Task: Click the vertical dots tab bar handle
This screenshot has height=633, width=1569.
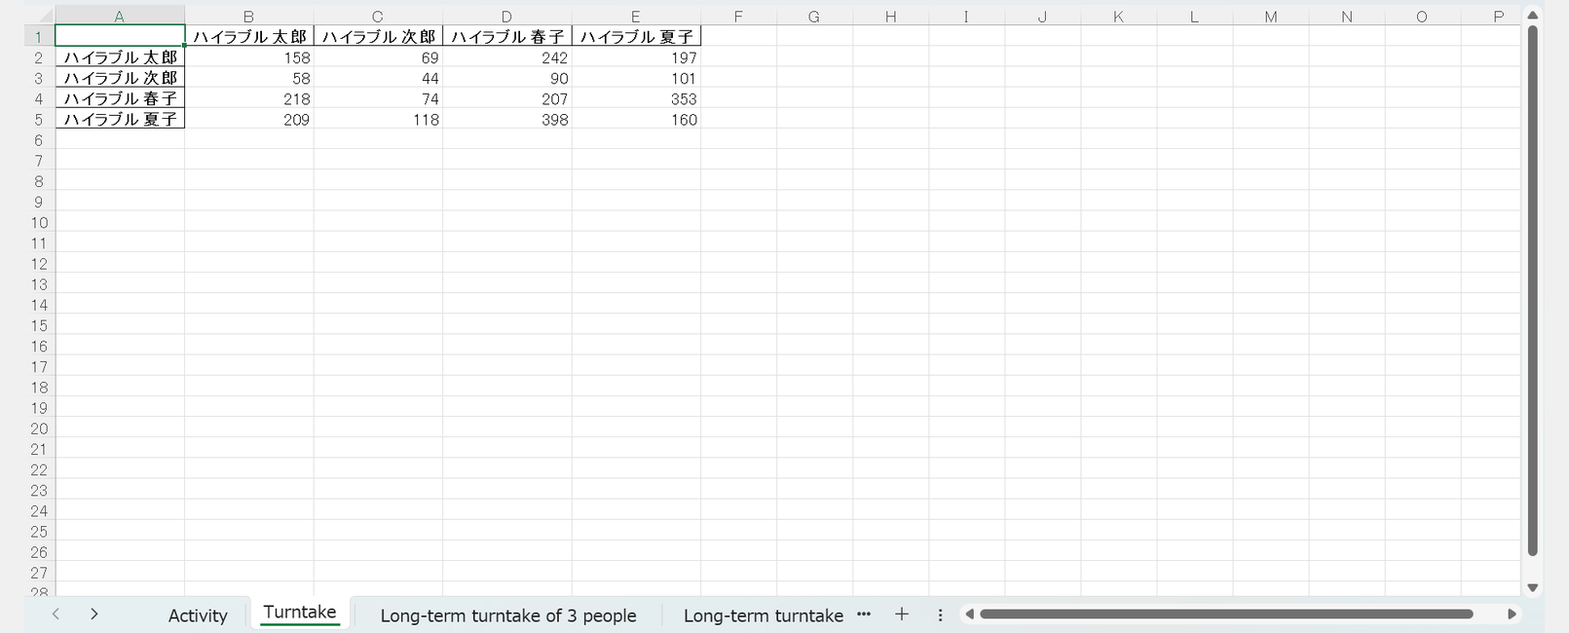Action: click(x=940, y=614)
